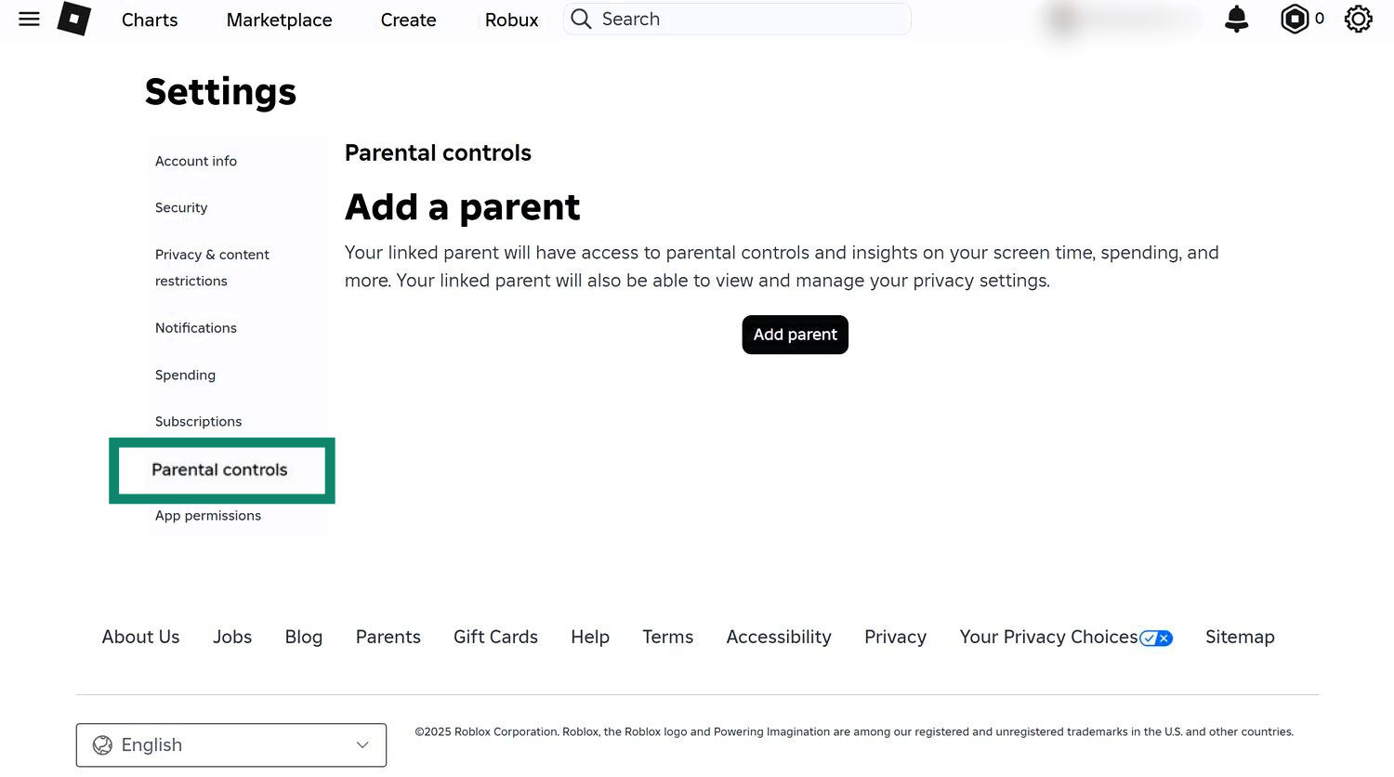Open the Privacy & content restrictions section

point(212,267)
